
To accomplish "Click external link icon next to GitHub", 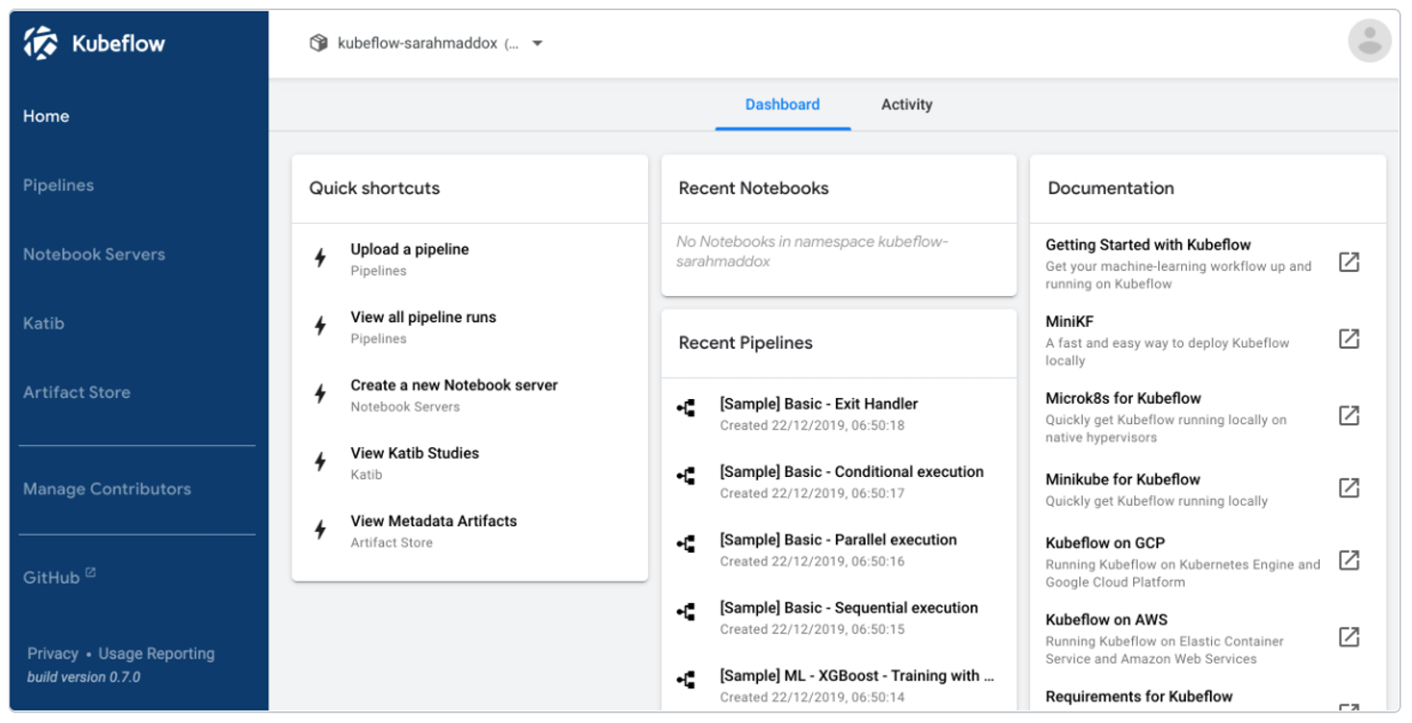I will (x=90, y=573).
